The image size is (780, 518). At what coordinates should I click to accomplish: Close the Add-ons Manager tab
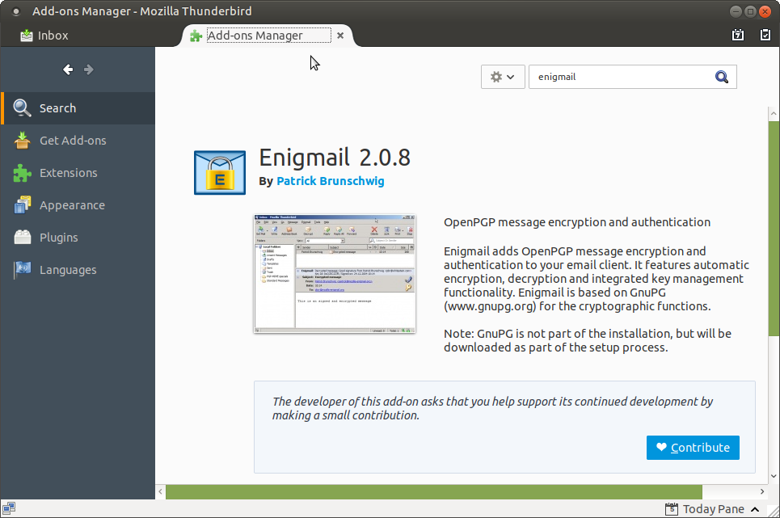tap(340, 36)
